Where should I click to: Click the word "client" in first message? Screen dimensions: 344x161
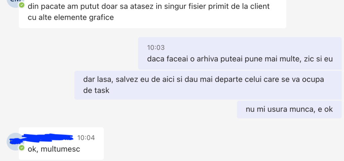coord(260,6)
